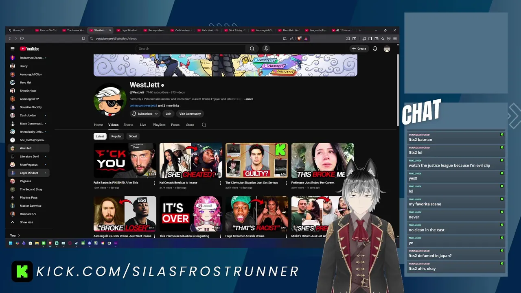This screenshot has width=521, height=293.
Task: Open the browser hamburger menu
Action: coord(395,39)
